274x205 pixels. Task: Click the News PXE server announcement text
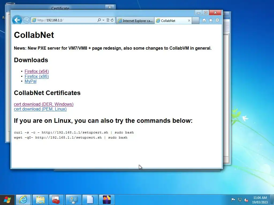(x=113, y=48)
